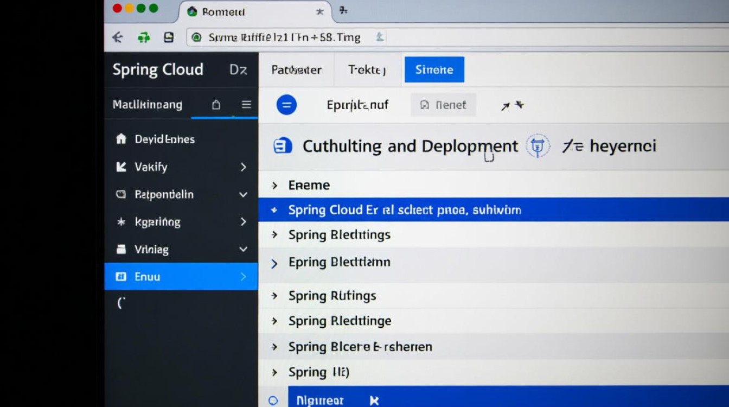Click the icon on the highlighted Enuu item

click(121, 277)
